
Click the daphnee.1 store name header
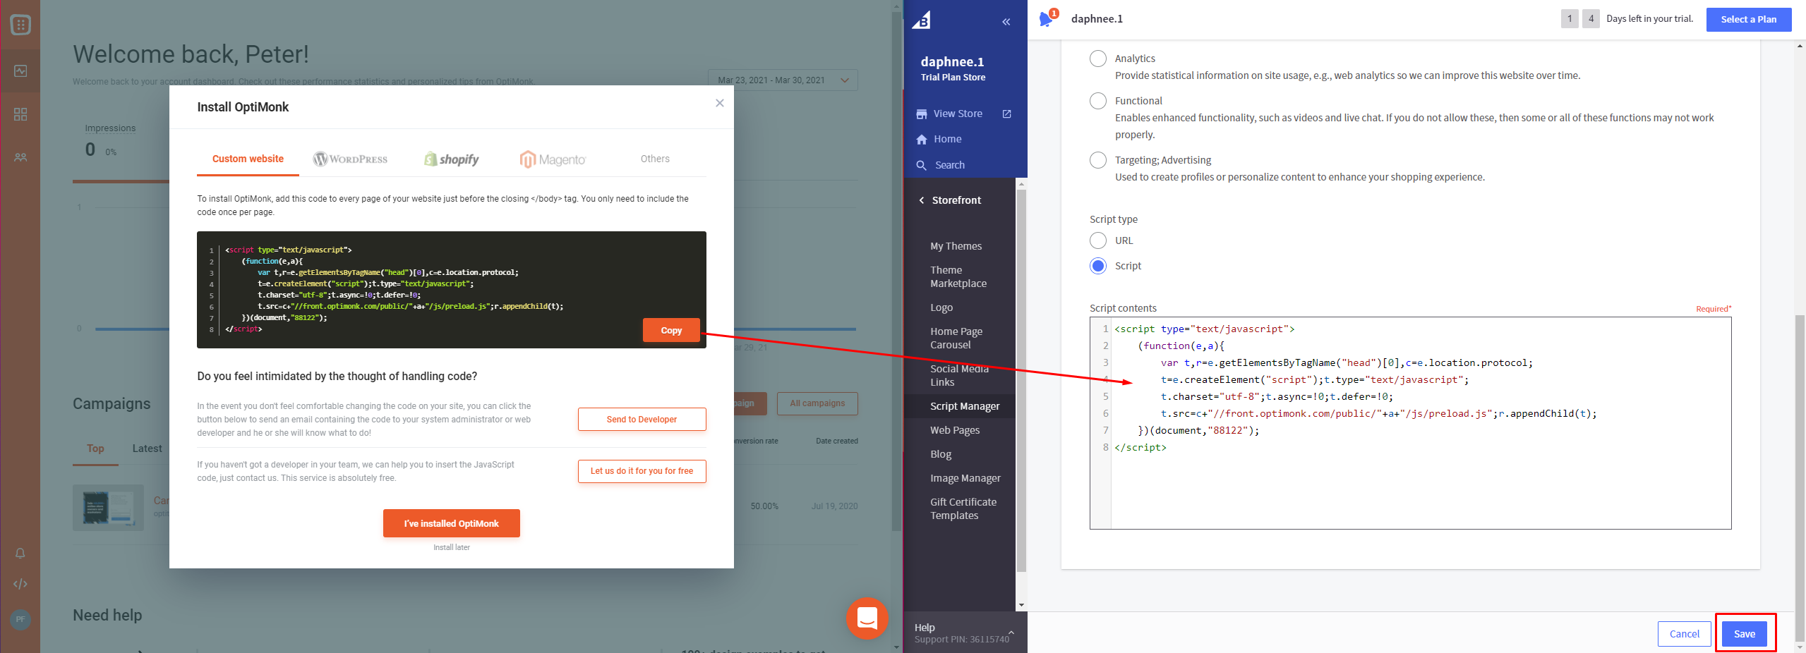click(1097, 19)
